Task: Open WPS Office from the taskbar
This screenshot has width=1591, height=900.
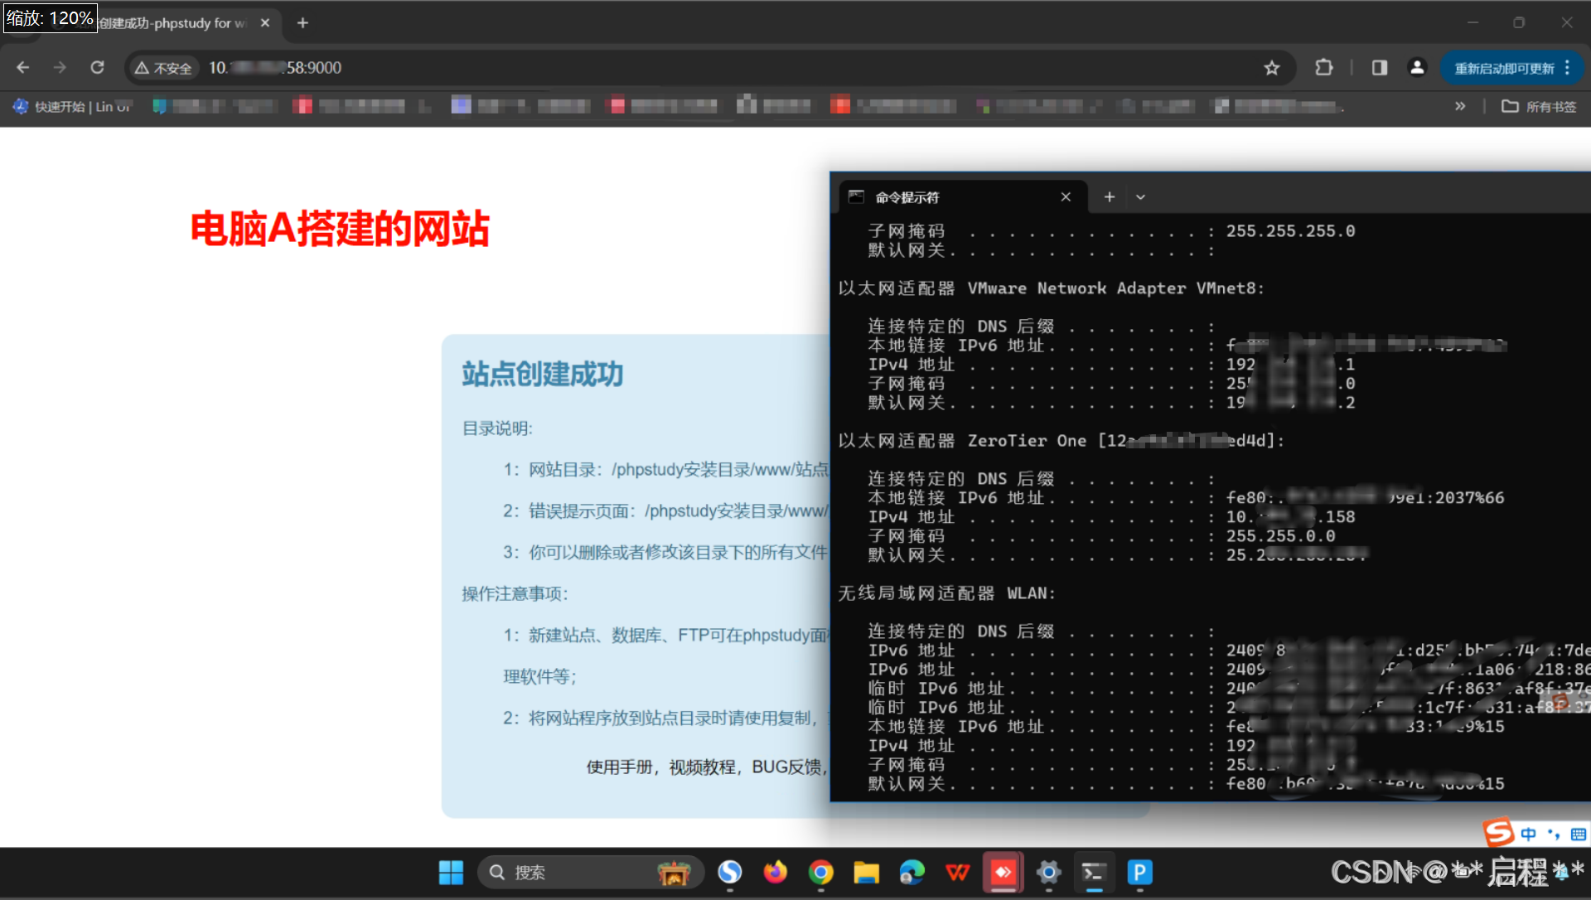Action: (x=957, y=873)
